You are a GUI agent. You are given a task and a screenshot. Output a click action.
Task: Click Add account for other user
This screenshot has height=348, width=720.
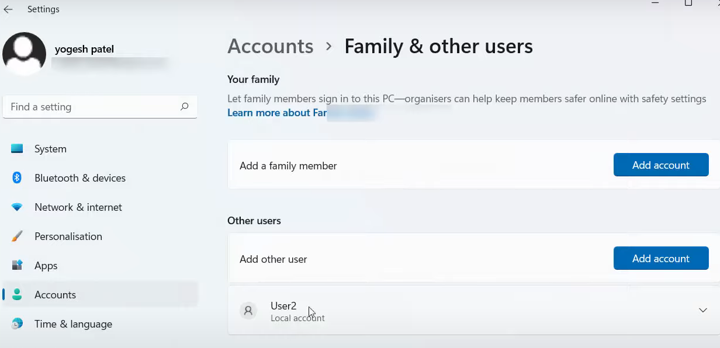[x=660, y=259]
